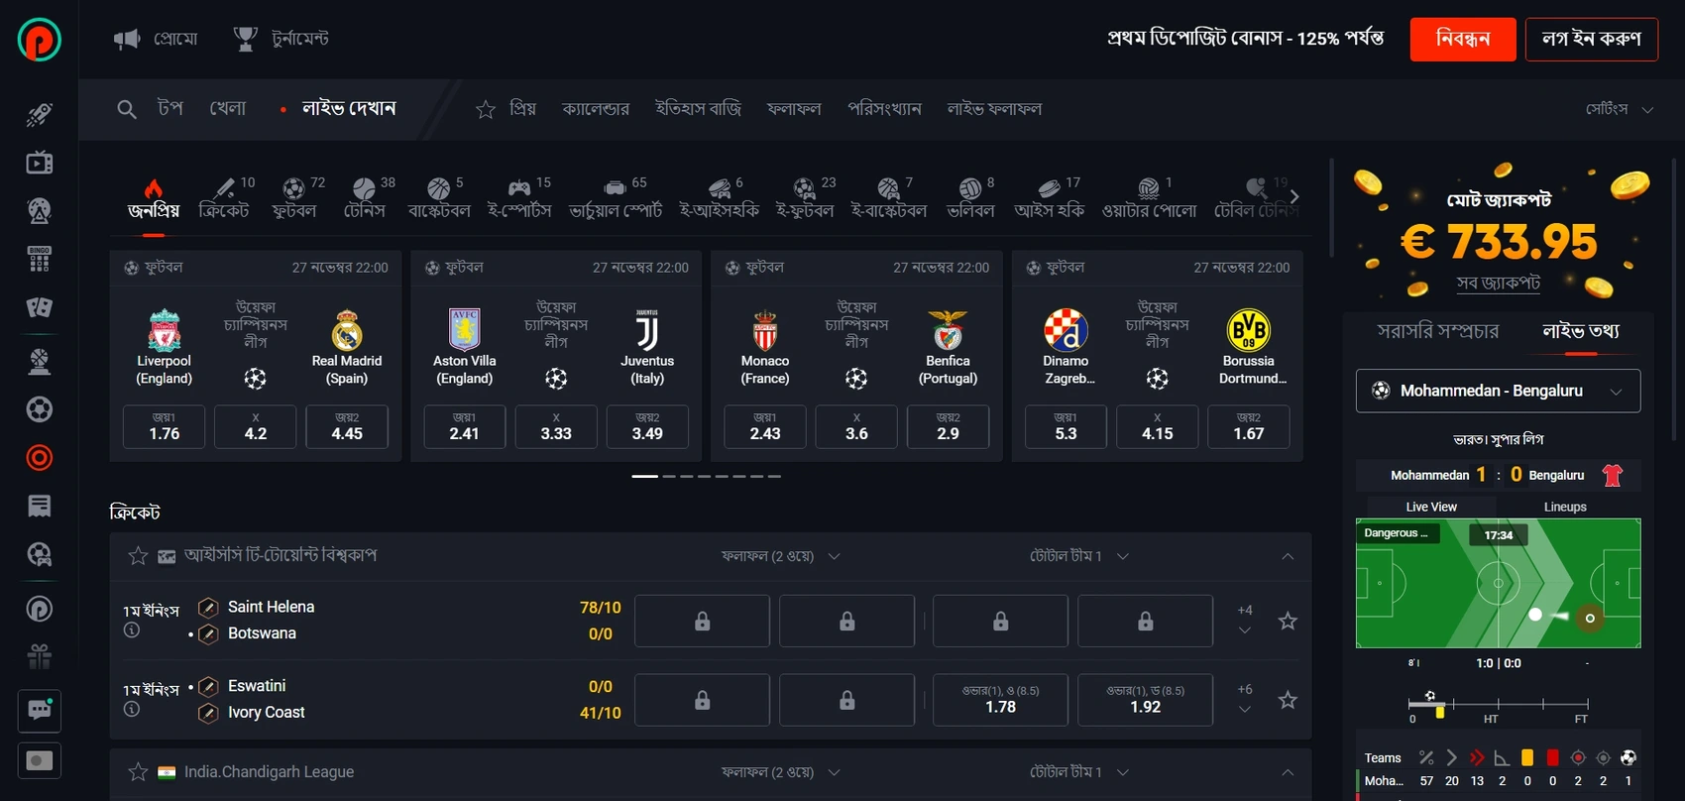Click info icon for Eswatini match
This screenshot has width=1685, height=801.
[132, 710]
